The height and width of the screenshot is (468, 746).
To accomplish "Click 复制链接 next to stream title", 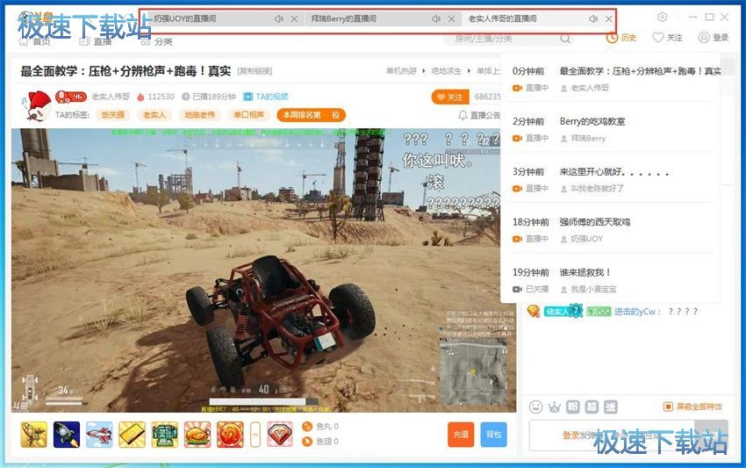I will pos(255,71).
